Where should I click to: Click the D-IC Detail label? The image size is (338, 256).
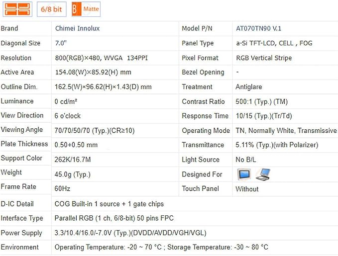tap(17, 204)
